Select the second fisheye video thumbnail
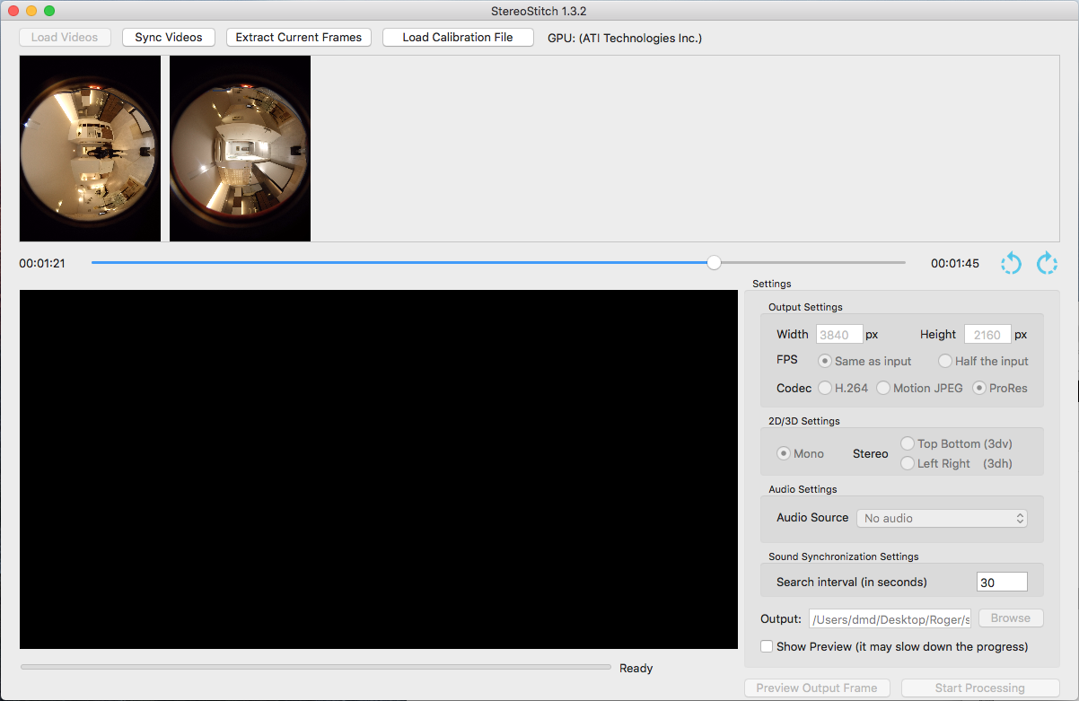The image size is (1079, 701). point(240,148)
